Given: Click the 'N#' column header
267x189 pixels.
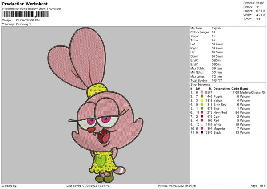Looking at the screenshot, I should pos(198,89).
